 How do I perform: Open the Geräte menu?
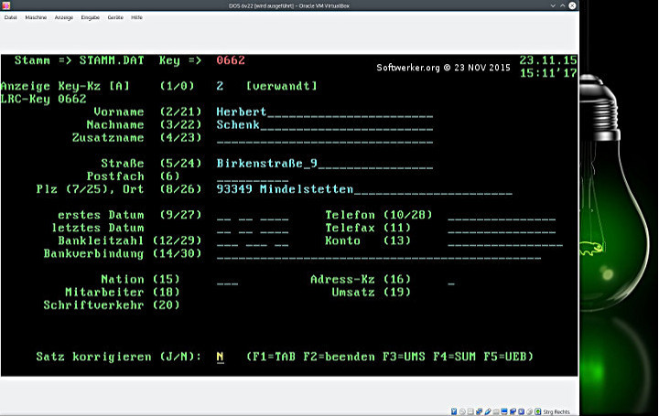115,17
